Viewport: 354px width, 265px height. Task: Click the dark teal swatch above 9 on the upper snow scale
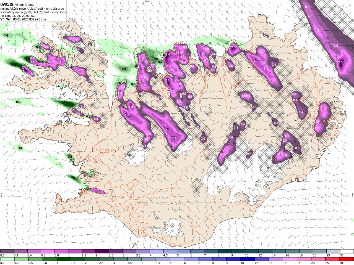click(x=238, y=251)
